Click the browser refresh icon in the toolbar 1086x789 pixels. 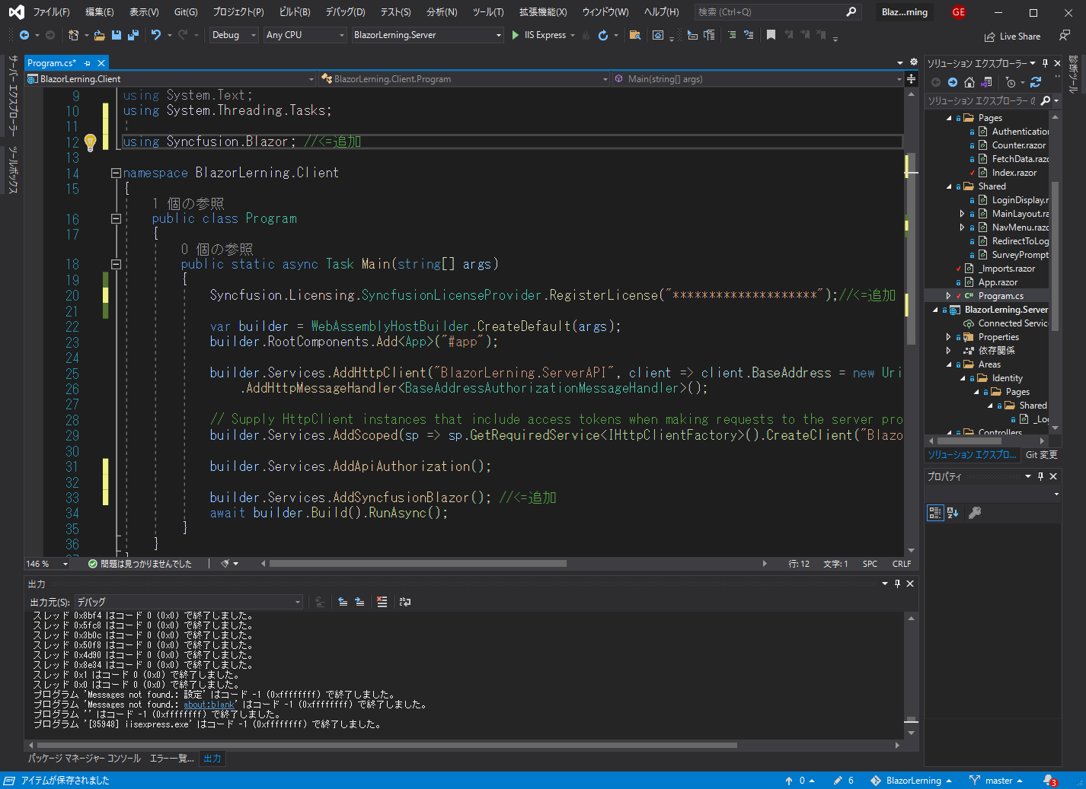tap(603, 35)
